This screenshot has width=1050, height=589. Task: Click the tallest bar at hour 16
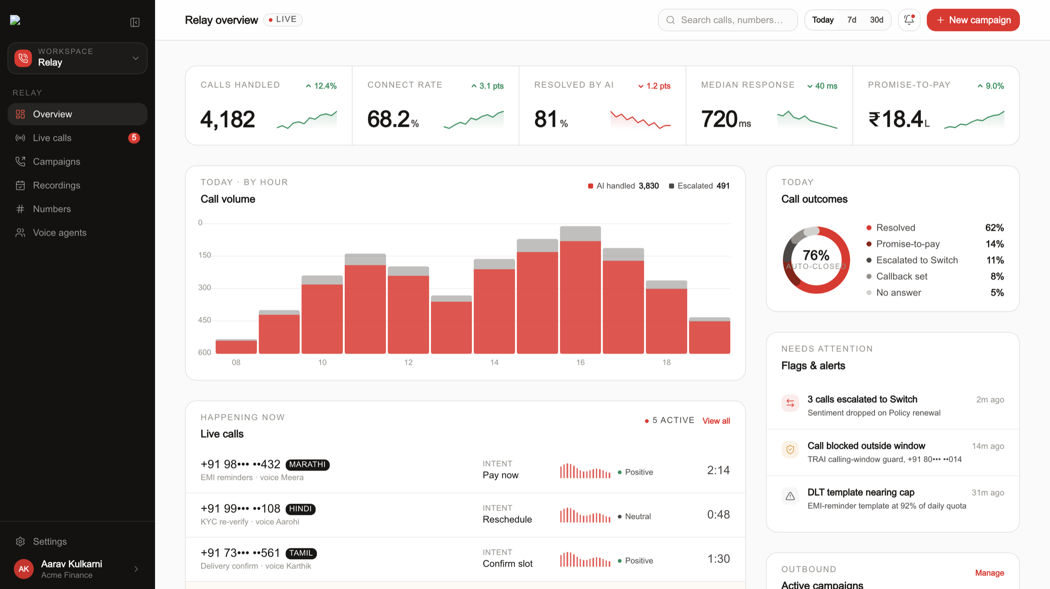point(580,290)
